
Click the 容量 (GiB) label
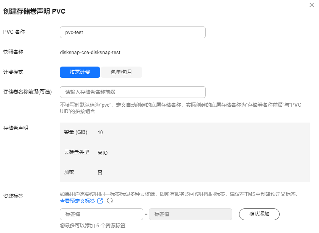click(x=76, y=132)
